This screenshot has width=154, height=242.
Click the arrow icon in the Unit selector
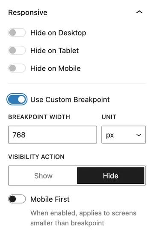click(x=139, y=135)
